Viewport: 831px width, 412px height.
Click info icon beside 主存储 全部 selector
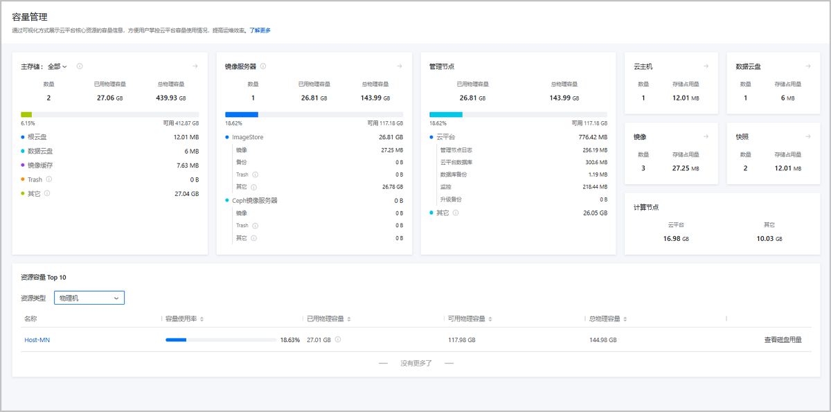(80, 66)
